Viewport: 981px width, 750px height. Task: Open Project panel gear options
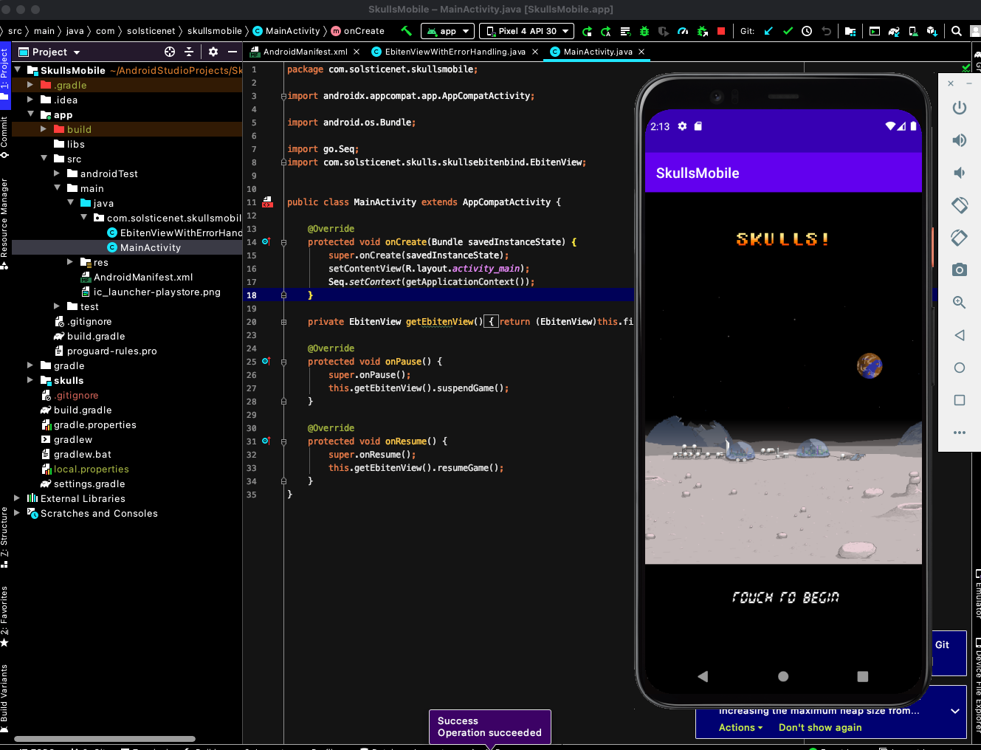click(213, 52)
